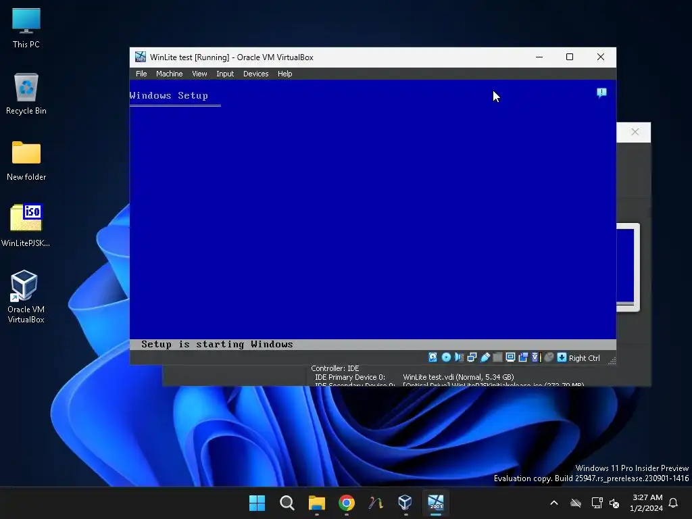Click the muted volume tray icon
Viewport: 692px width, 519px height.
click(614, 503)
